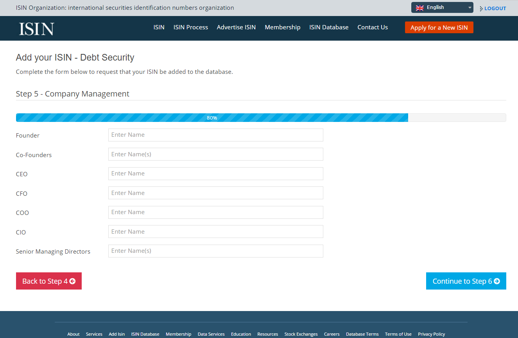Click the Careers footer link
518x338 pixels.
click(x=332, y=334)
